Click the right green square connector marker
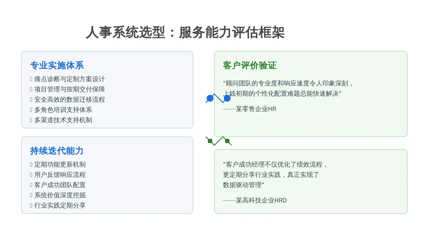Screen dimensions: 439x246 coord(227,141)
